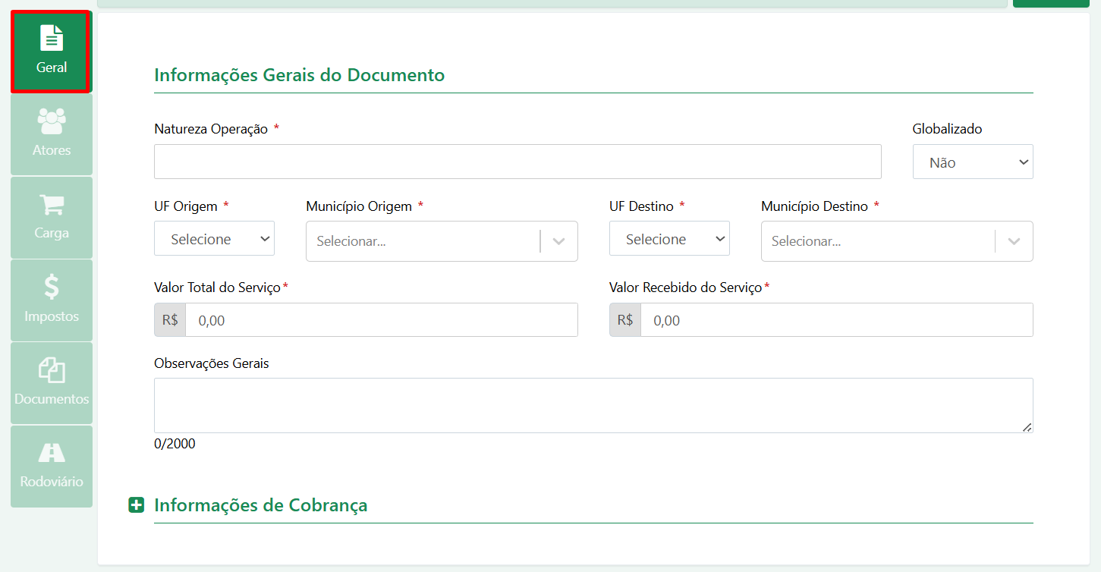Click the Município Destino label

pos(814,206)
